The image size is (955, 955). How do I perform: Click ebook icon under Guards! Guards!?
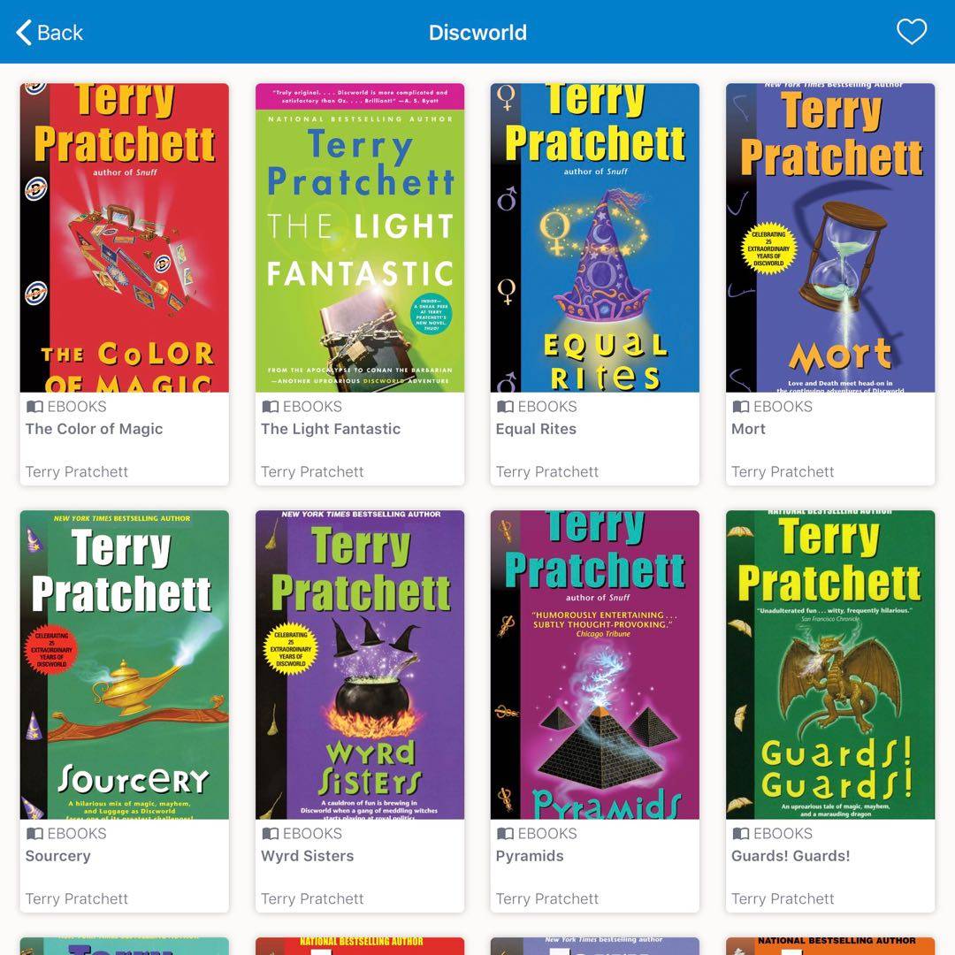(741, 833)
